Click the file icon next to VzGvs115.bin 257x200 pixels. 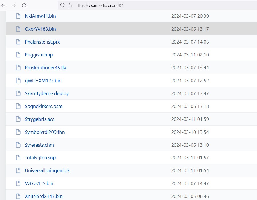coord(18,183)
